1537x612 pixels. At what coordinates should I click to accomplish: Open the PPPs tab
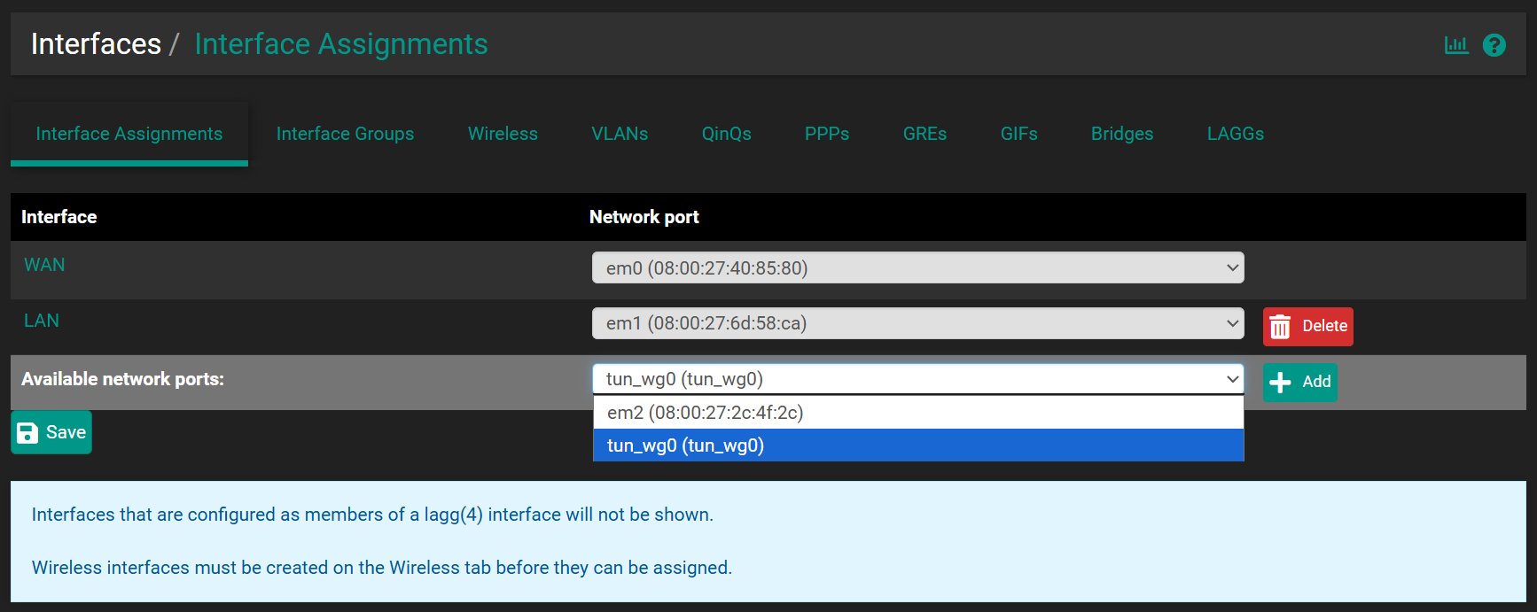[x=827, y=134]
